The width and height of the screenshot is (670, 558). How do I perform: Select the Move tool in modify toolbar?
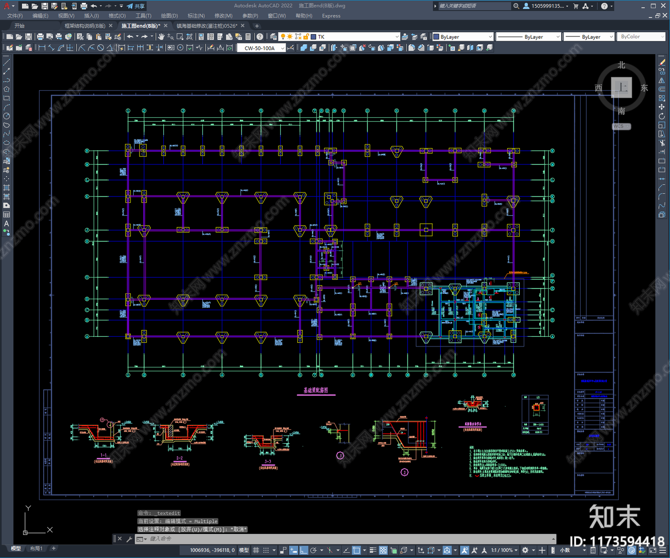[x=662, y=107]
